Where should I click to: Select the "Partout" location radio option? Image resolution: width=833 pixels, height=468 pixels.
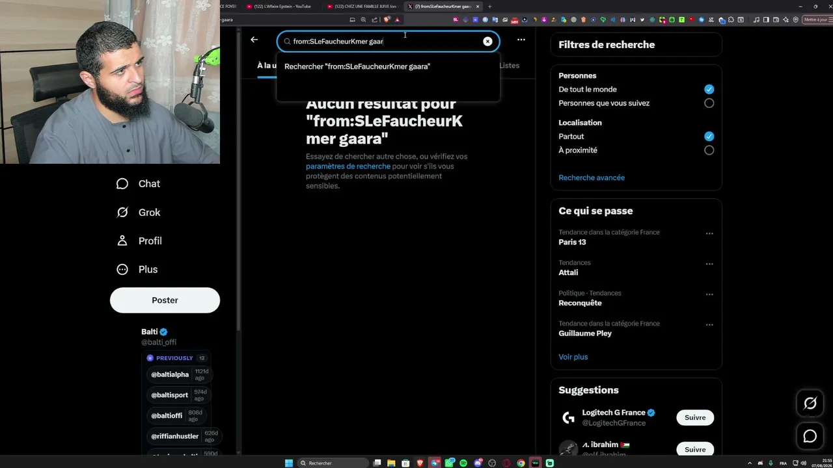709,136
